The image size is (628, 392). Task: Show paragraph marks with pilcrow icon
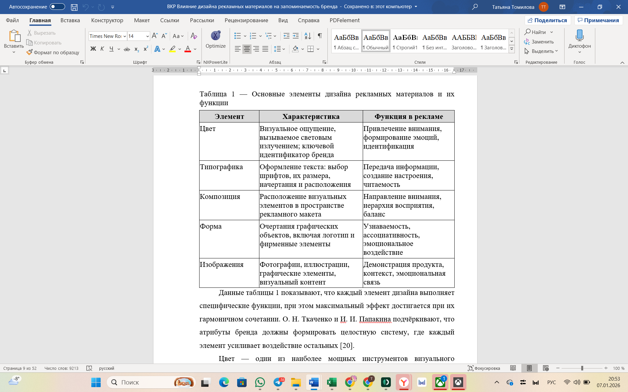point(320,36)
